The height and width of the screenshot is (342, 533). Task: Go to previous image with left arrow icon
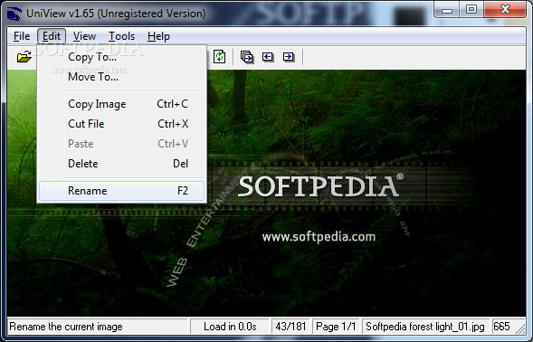268,57
